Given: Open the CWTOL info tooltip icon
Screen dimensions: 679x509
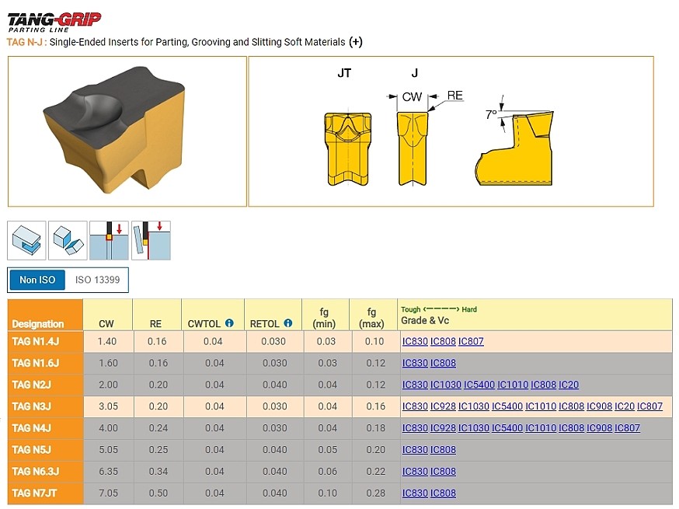Looking at the screenshot, I should 229,323.
